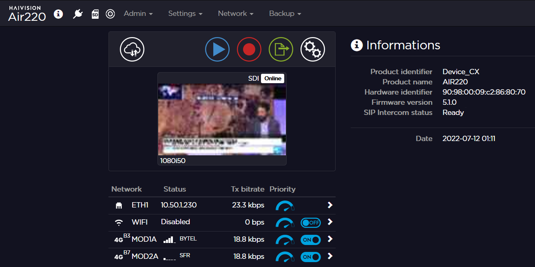Click the circular target icon in navbar
Image resolution: width=535 pixels, height=267 pixels.
click(x=110, y=14)
